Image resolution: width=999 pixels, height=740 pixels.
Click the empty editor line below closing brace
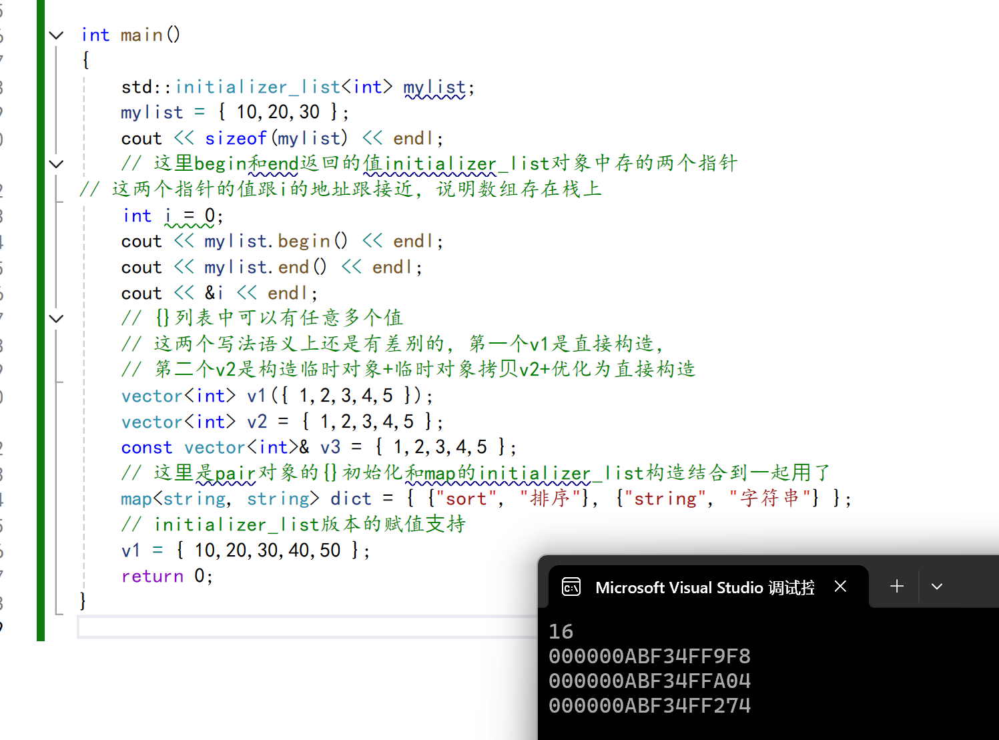(307, 627)
